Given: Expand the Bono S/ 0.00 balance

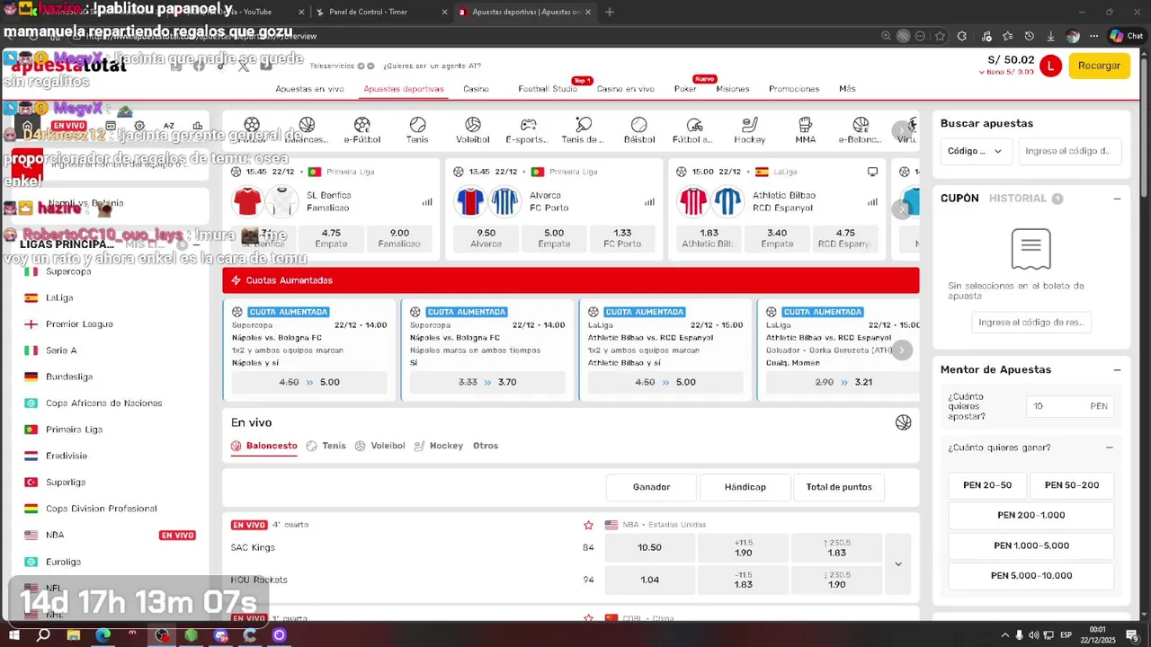Looking at the screenshot, I should coord(1006,72).
